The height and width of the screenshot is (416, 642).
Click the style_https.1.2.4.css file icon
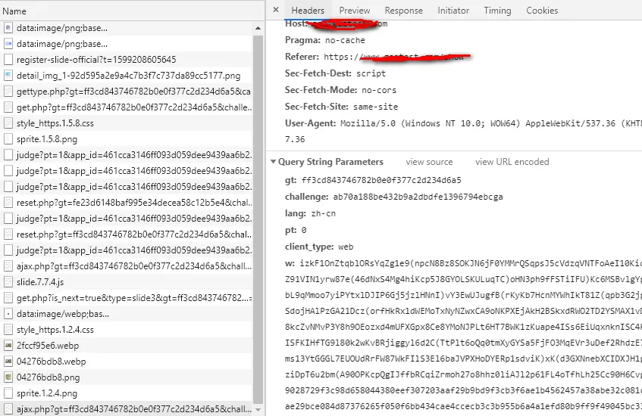[8, 329]
